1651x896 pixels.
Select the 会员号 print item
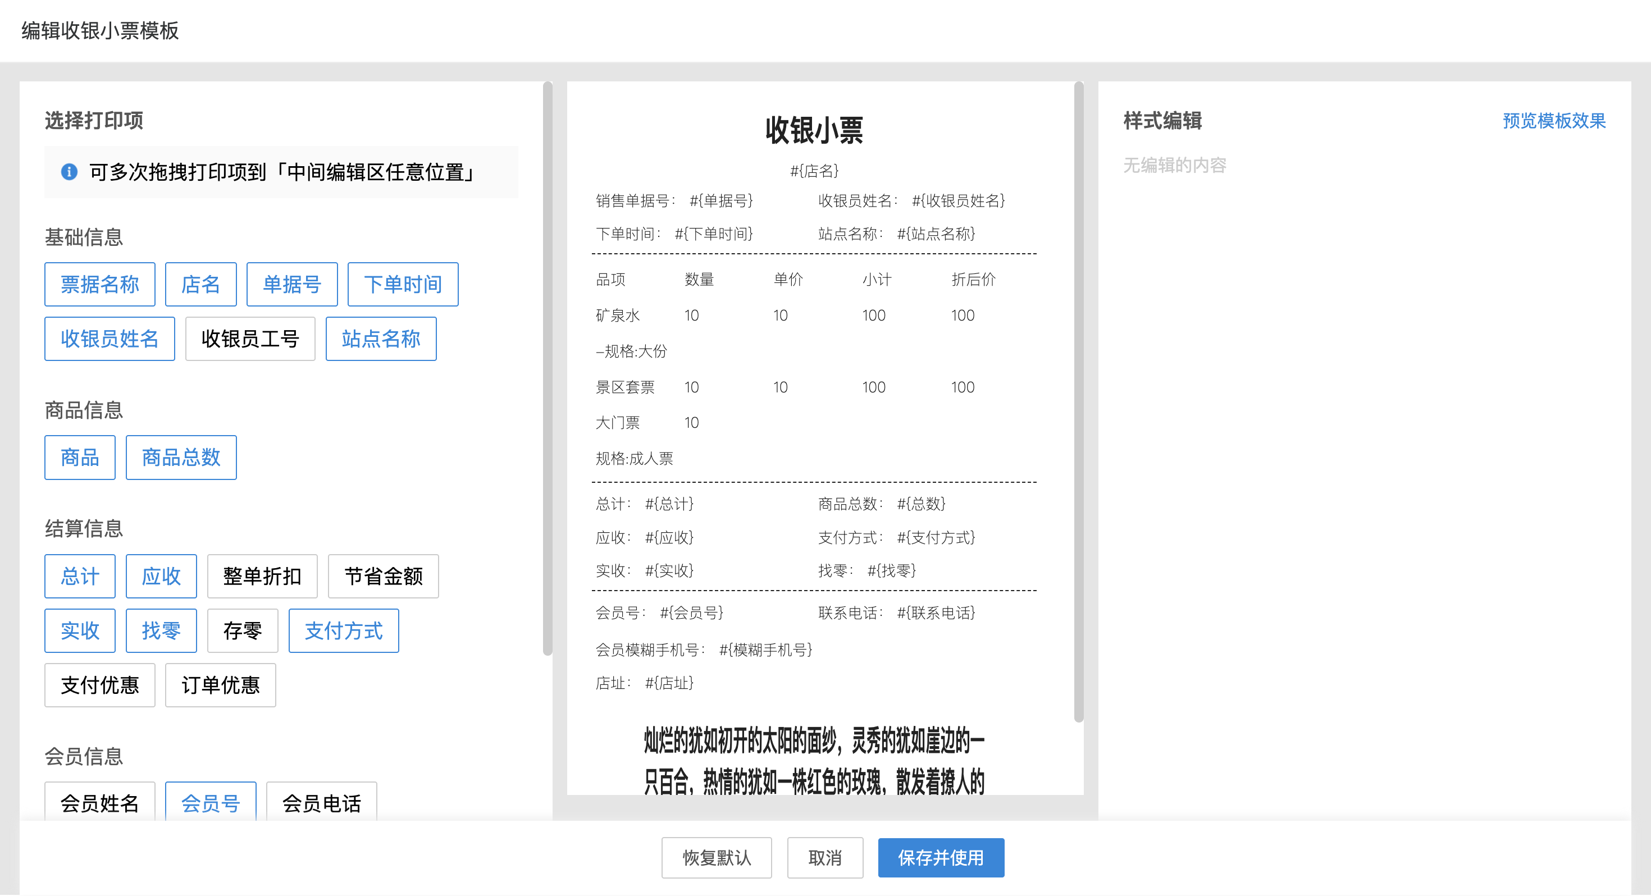coord(211,802)
